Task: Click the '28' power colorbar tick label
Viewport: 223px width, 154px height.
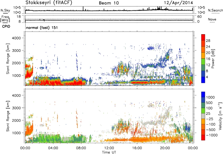Action: pos(208,41)
